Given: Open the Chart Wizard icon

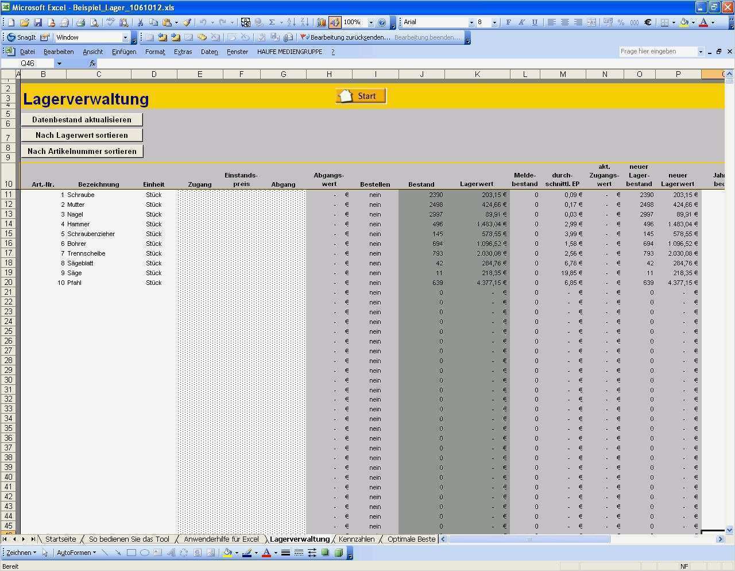Looking at the screenshot, I should (x=320, y=22).
